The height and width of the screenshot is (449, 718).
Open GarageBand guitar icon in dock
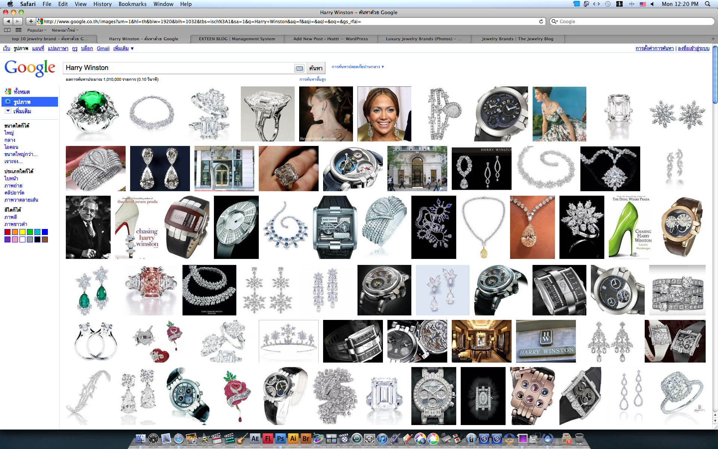[x=242, y=439]
